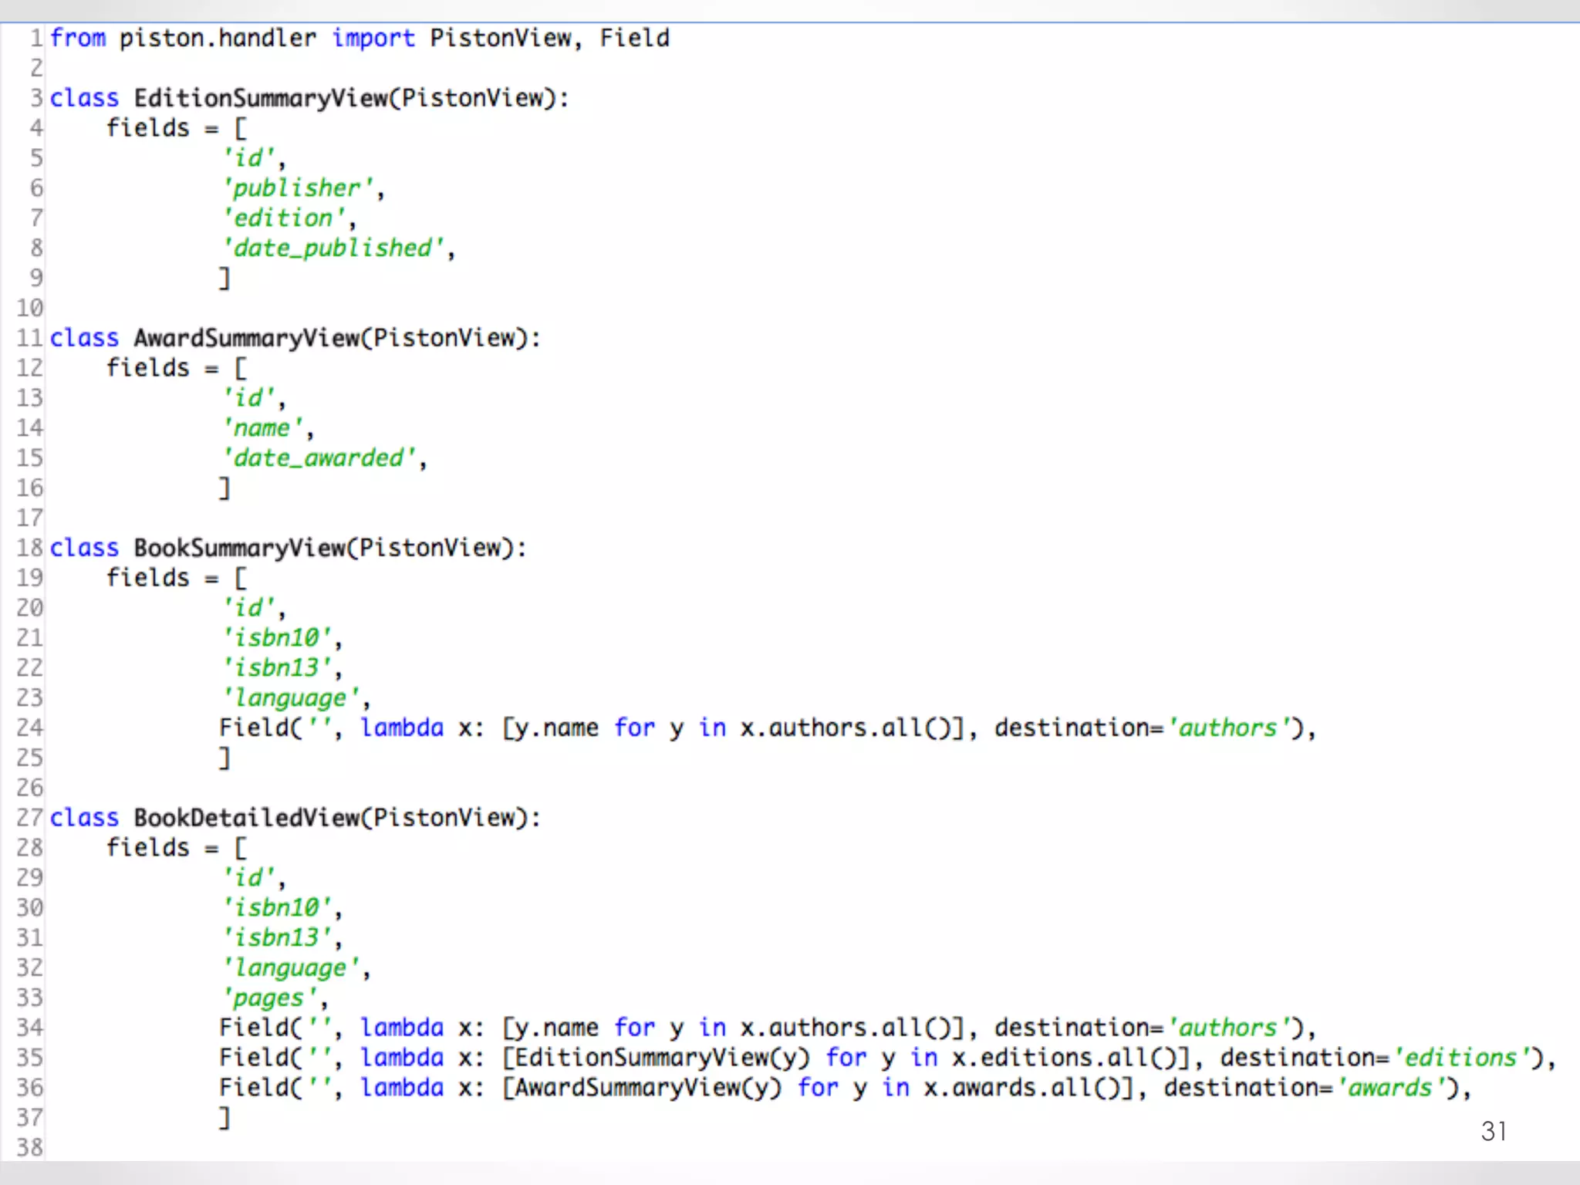Screen dimensions: 1580x1185
Task: Click the BookSummaryView class name
Action: (x=239, y=548)
